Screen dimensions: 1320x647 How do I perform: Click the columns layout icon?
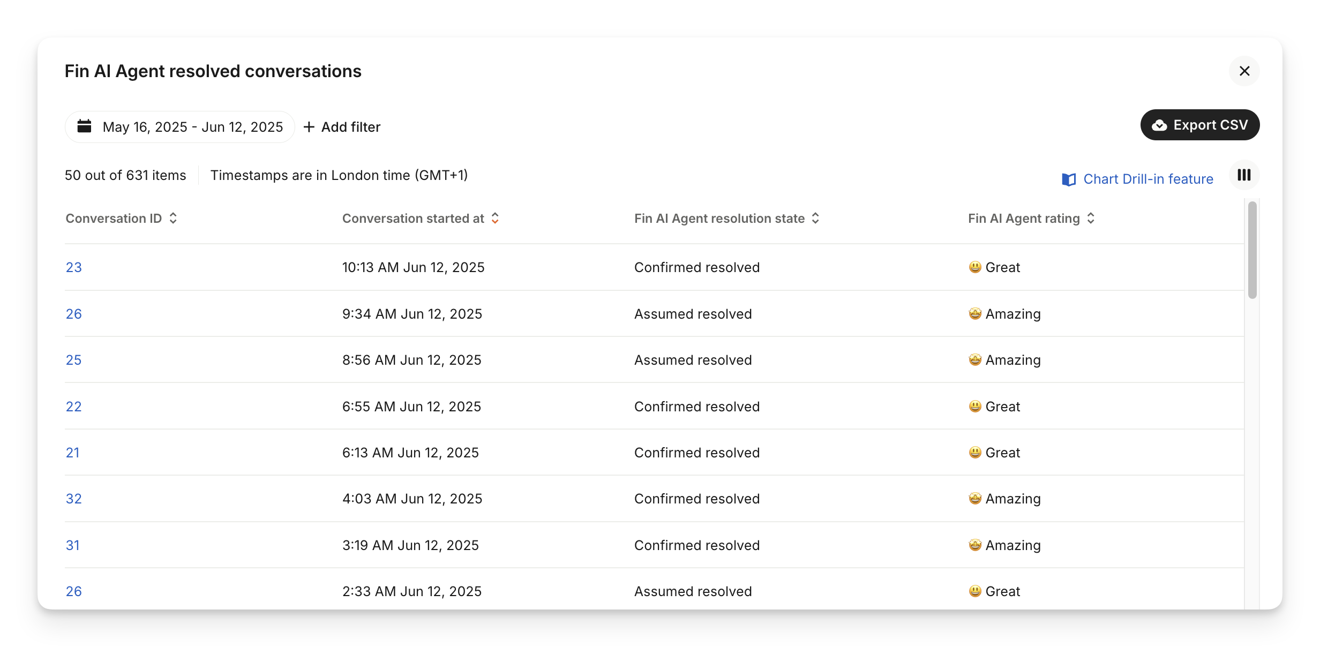(x=1244, y=175)
